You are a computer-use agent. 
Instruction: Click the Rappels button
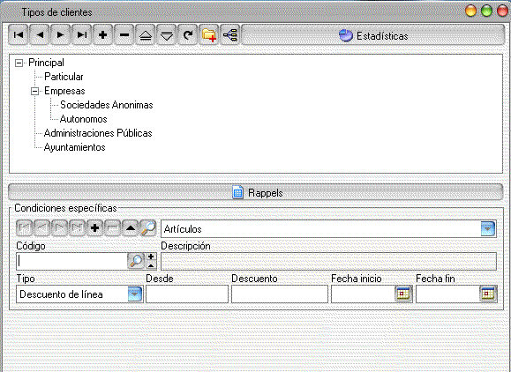tap(256, 192)
